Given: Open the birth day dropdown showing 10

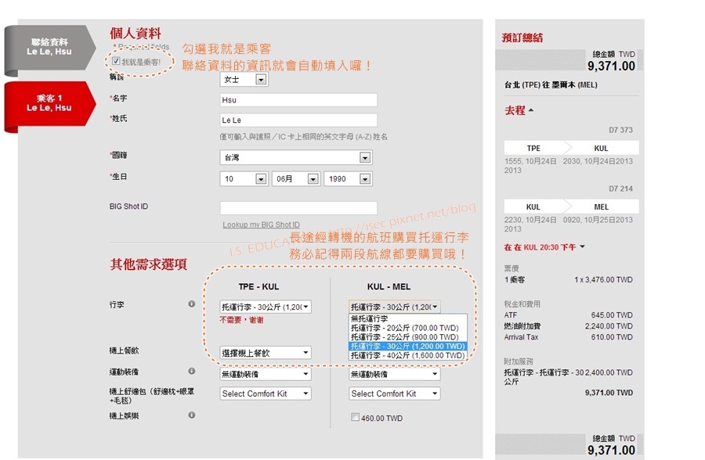Looking at the screenshot, I should pos(244,179).
